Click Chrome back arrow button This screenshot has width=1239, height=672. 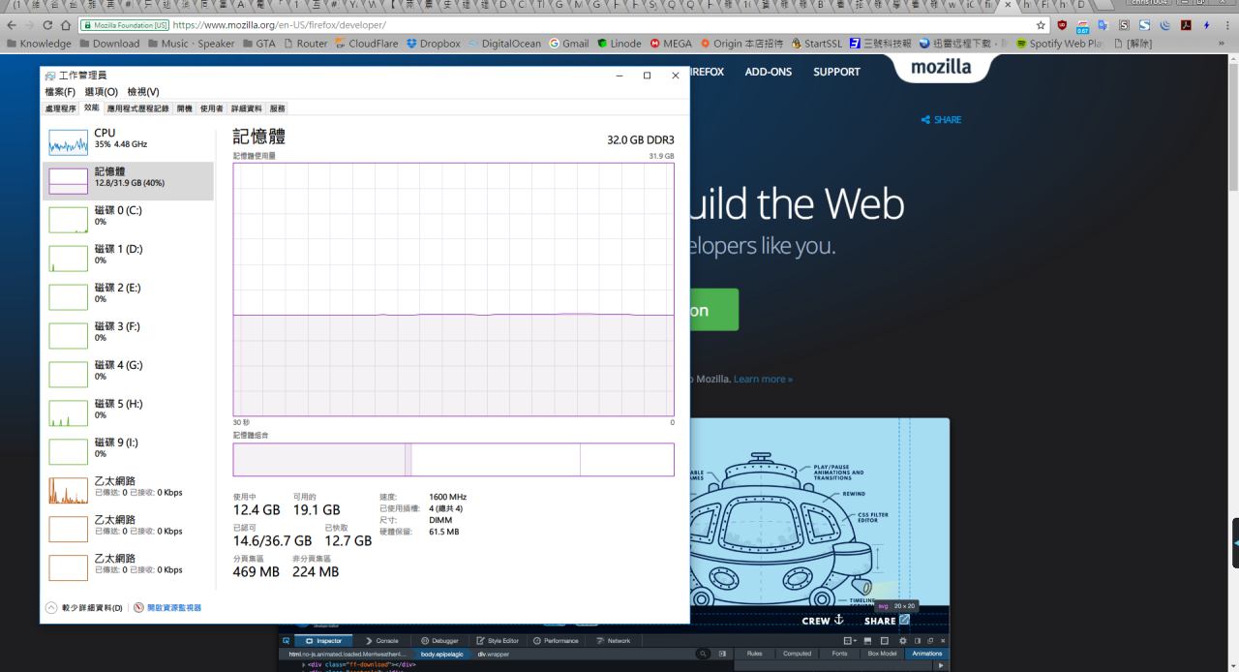13,25
